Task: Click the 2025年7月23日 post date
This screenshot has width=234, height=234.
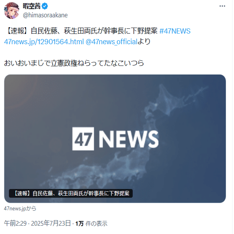Action: tap(51, 223)
